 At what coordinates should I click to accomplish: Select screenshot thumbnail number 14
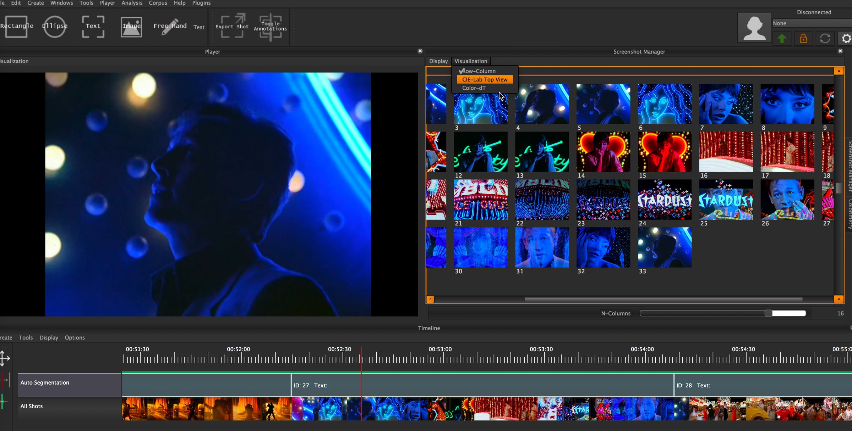pos(603,152)
